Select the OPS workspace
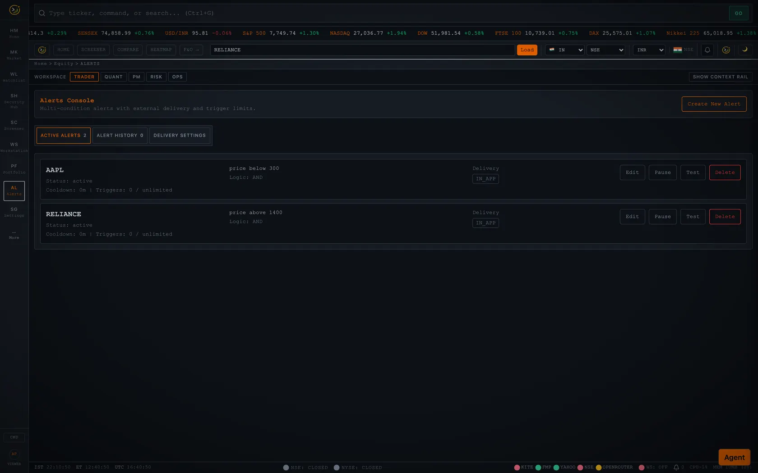Viewport: 758px width, 473px height. tap(177, 77)
